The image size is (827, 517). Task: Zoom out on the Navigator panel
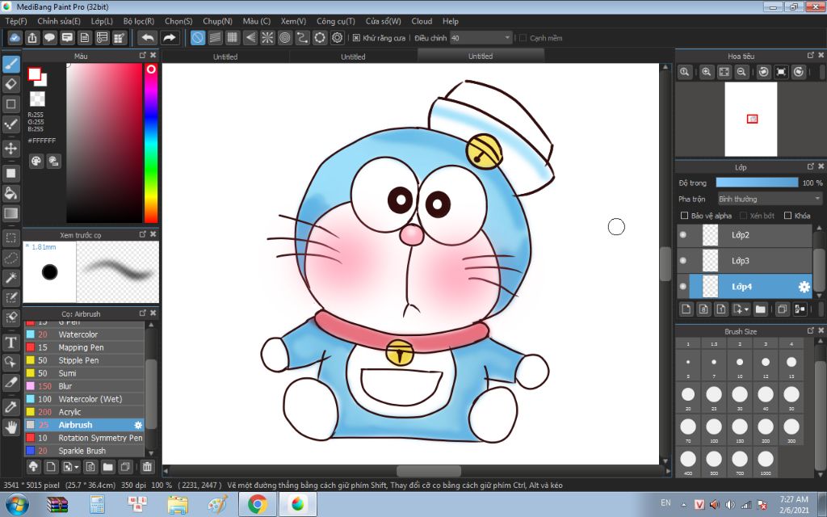[x=741, y=72]
